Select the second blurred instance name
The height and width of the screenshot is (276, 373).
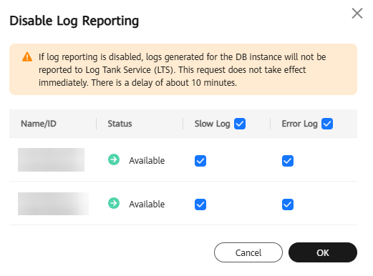pyautogui.click(x=53, y=204)
